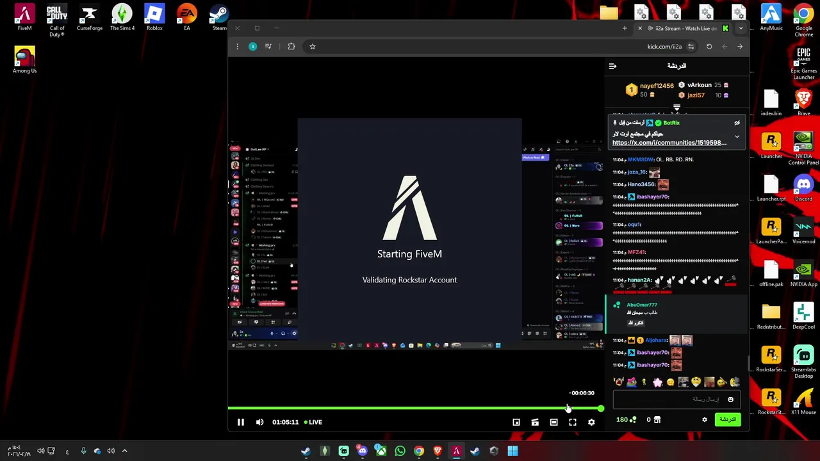The height and width of the screenshot is (461, 820).
Task: Select the Voicemod desktop icon
Action: tap(803, 232)
